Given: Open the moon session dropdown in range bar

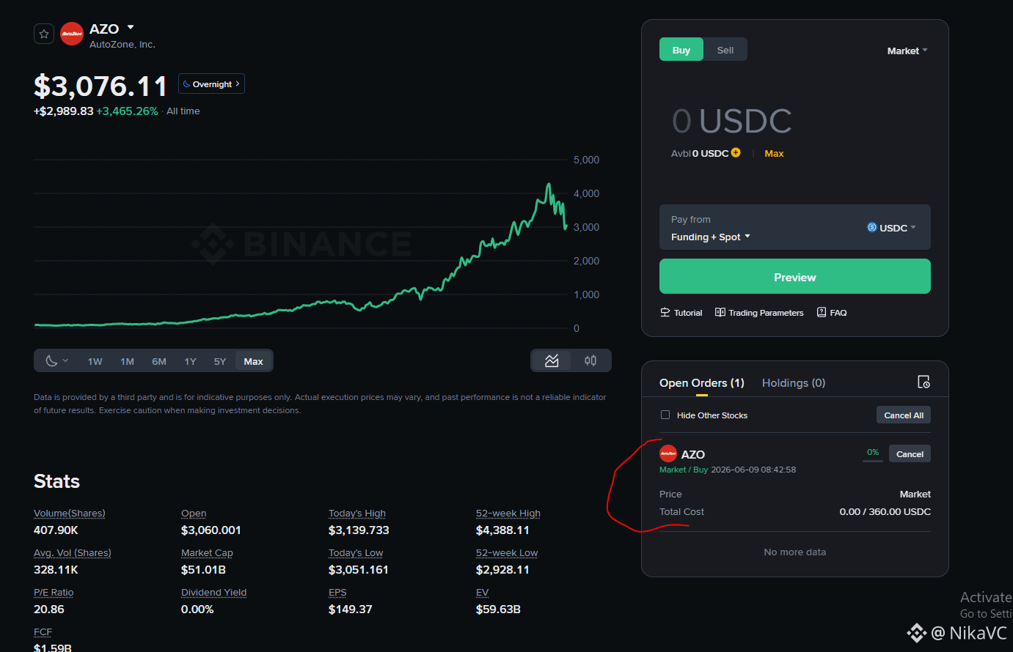Looking at the screenshot, I should click(x=56, y=361).
